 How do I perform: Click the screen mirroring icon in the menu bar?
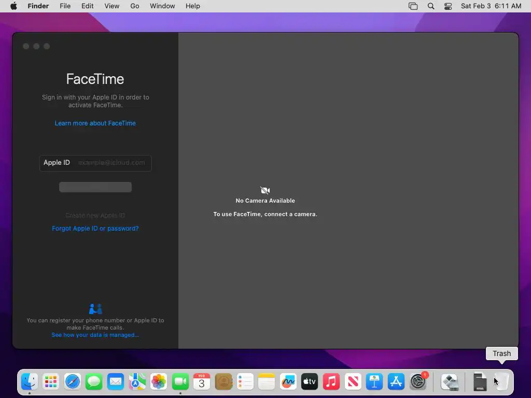tap(413, 6)
